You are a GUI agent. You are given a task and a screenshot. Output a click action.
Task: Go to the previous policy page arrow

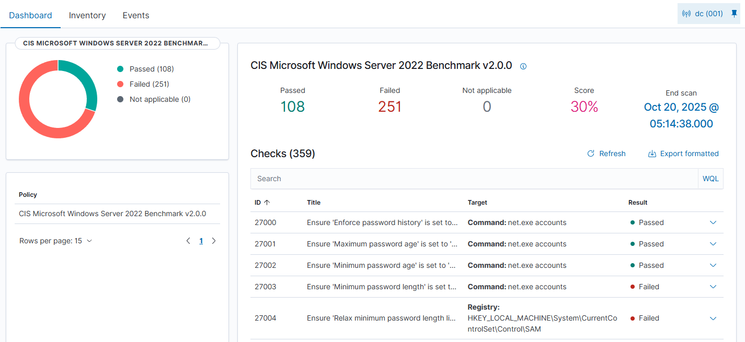(188, 241)
